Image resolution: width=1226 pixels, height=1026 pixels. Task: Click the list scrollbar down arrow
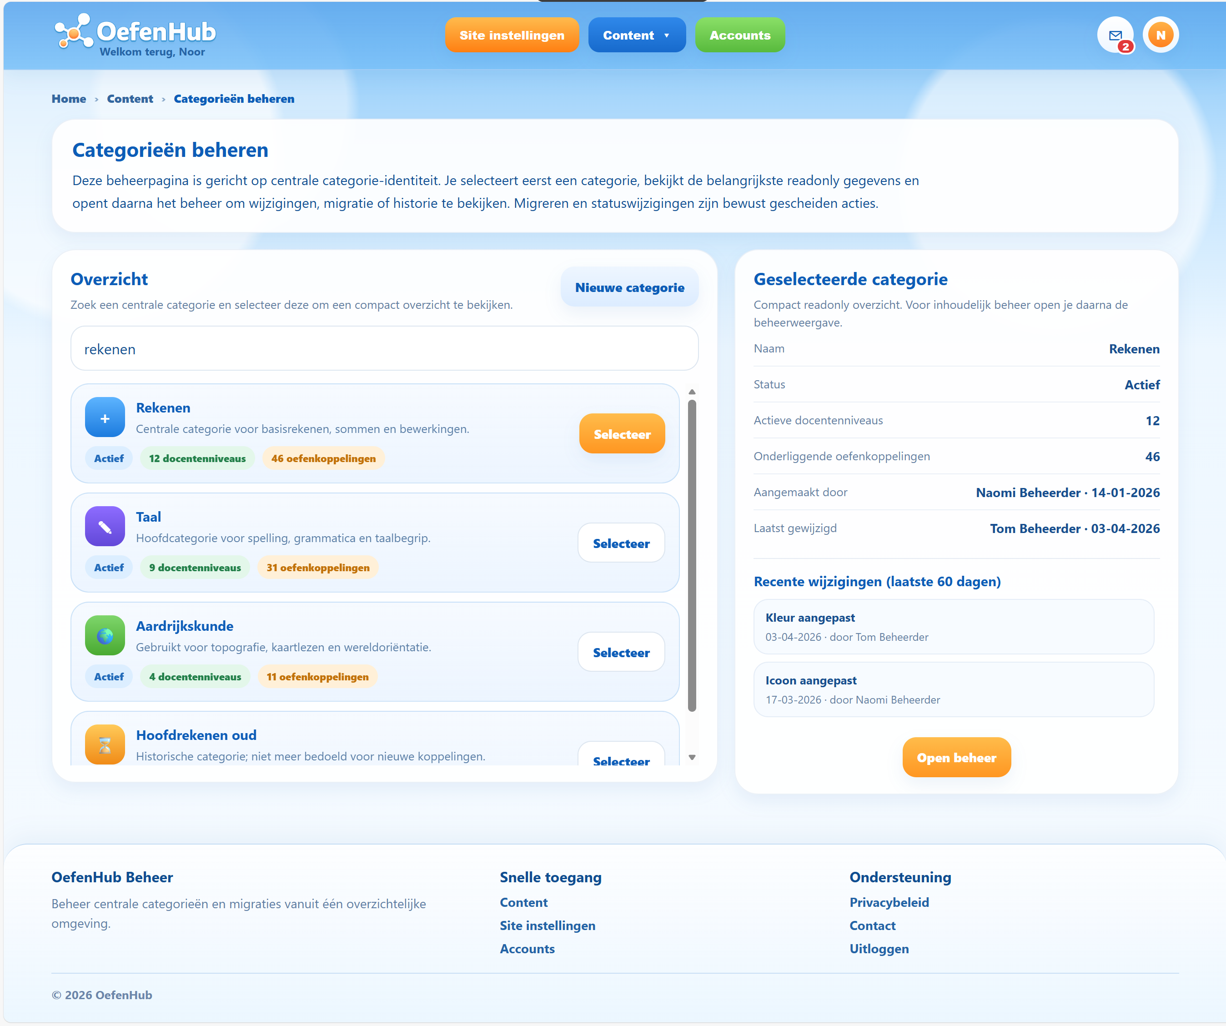pyautogui.click(x=692, y=758)
